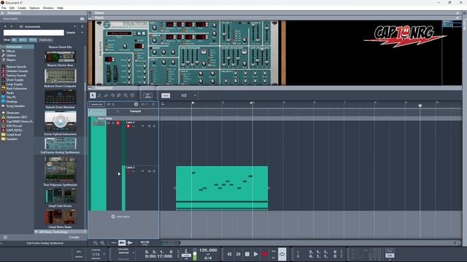Open the Create menu

tap(22, 8)
